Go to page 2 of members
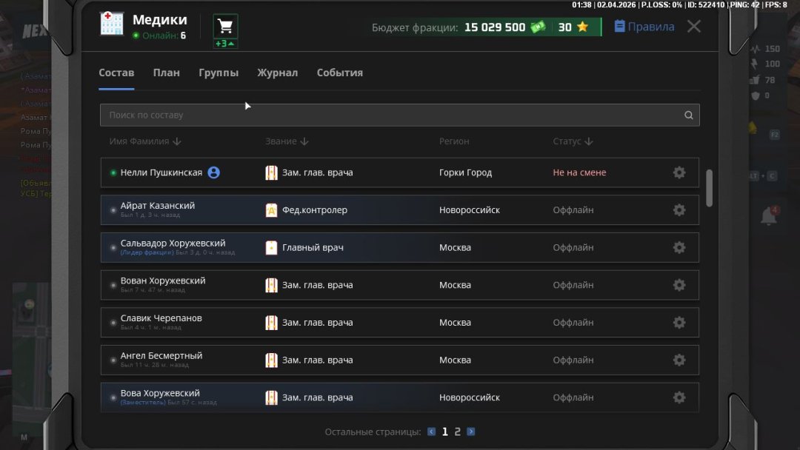This screenshot has height=450, width=800. pyautogui.click(x=458, y=432)
